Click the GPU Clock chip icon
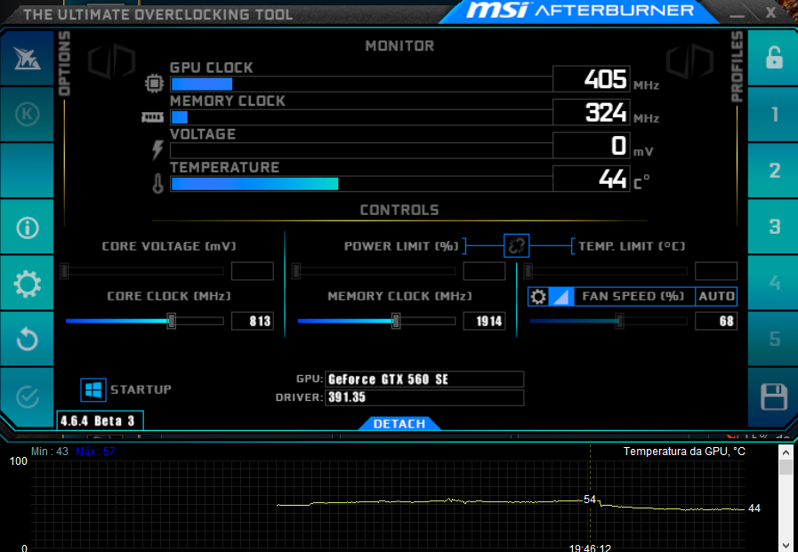This screenshot has width=798, height=552. point(154,83)
